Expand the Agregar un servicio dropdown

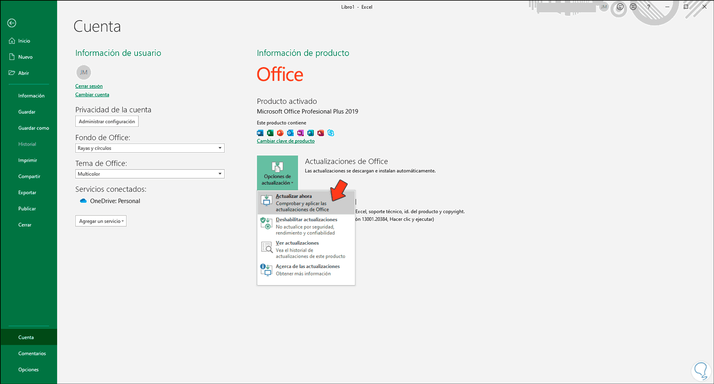tap(101, 221)
